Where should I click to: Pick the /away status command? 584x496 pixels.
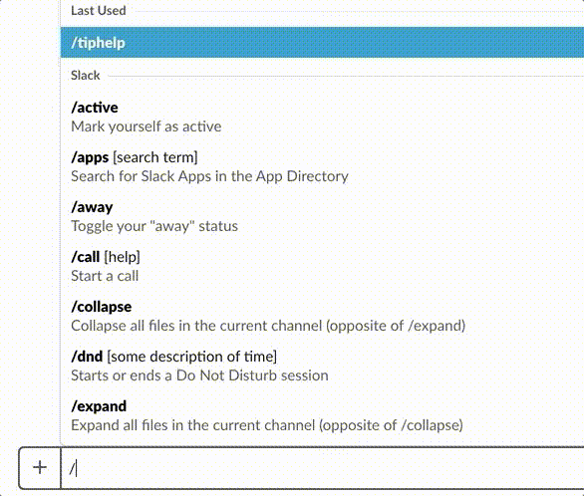tap(322, 216)
